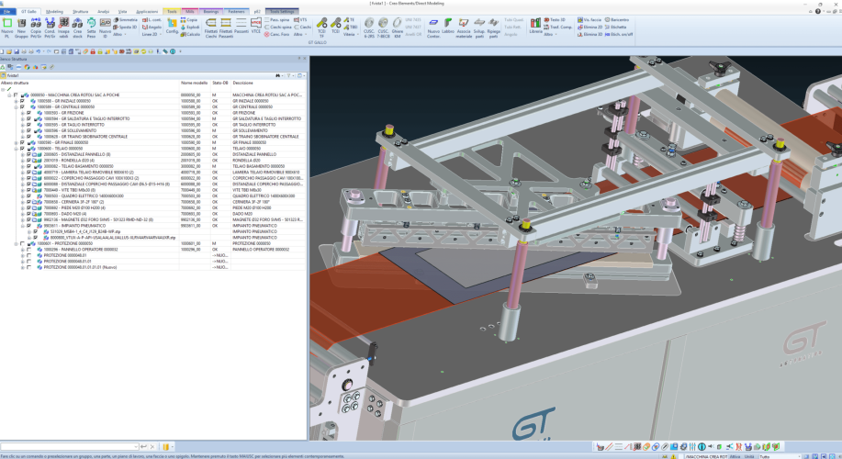Click the Calcolo button
842x459 pixels.
192,33
